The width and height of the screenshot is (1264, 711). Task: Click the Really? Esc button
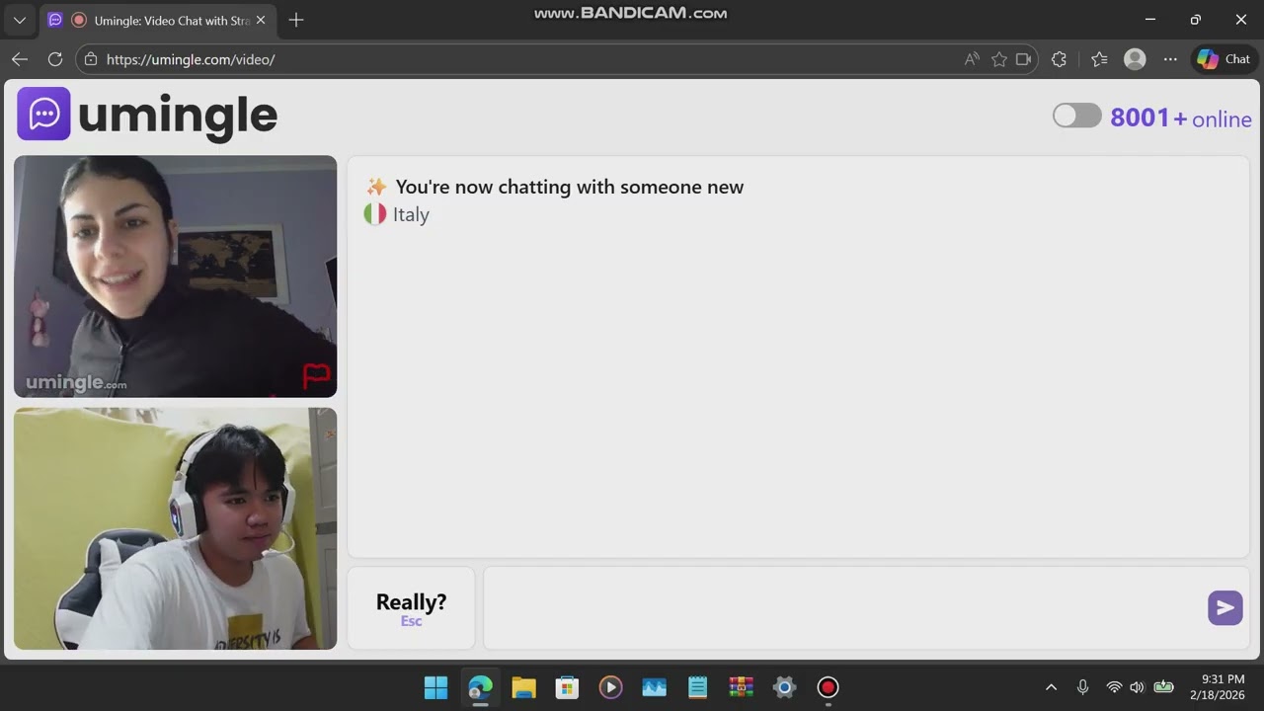411,608
